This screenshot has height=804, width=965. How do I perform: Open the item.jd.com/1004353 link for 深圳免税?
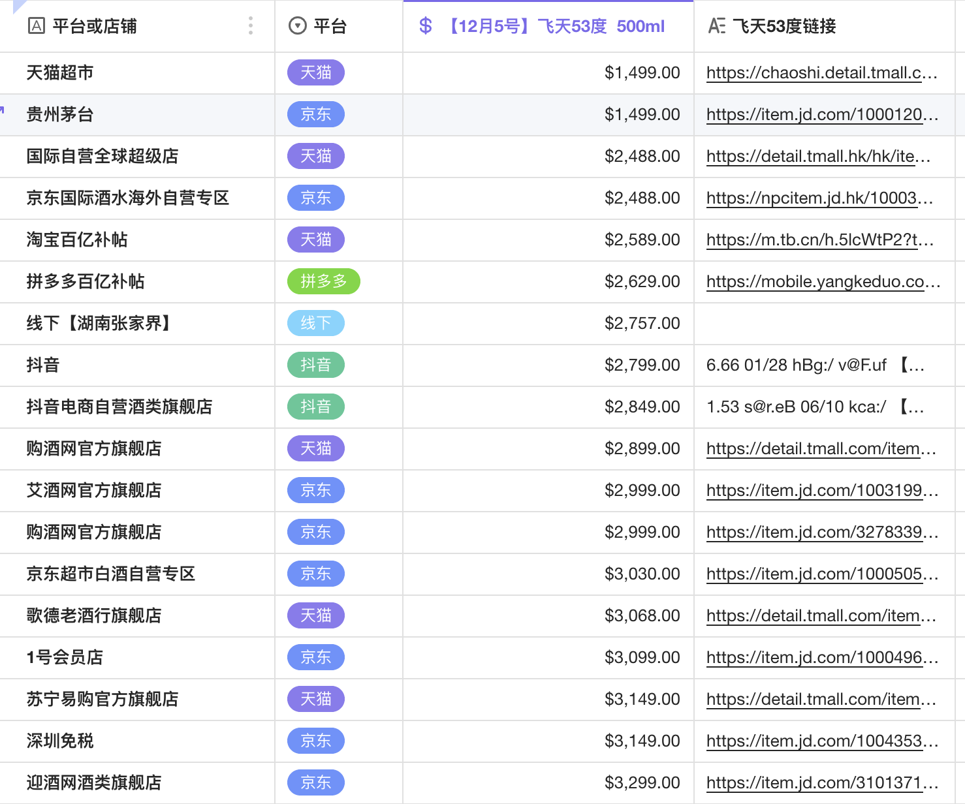click(823, 741)
